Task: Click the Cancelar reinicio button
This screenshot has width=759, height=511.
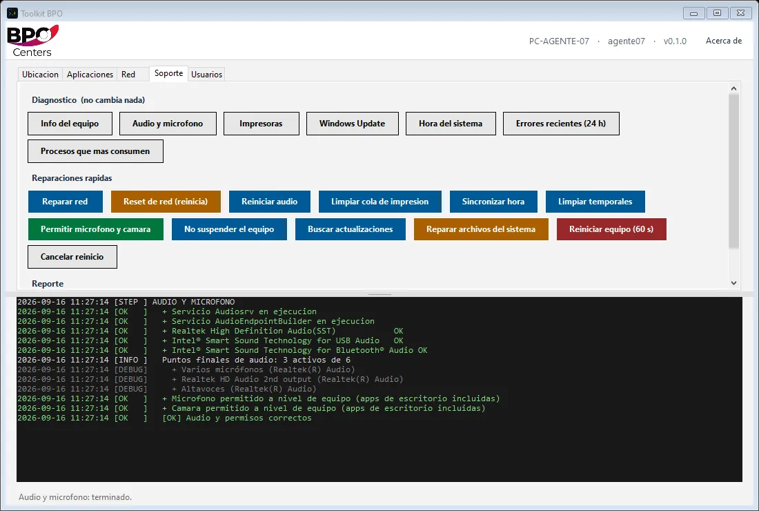Action: pos(72,257)
